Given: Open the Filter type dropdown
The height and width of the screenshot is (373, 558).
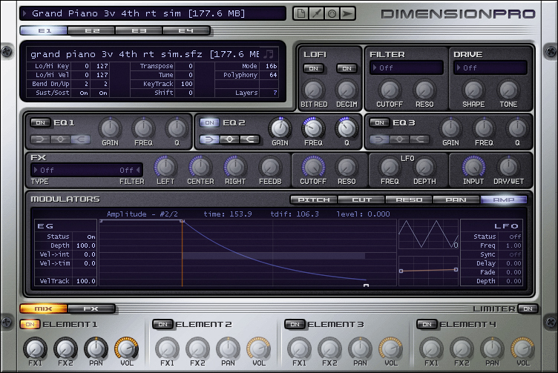Looking at the screenshot, I should (406, 67).
